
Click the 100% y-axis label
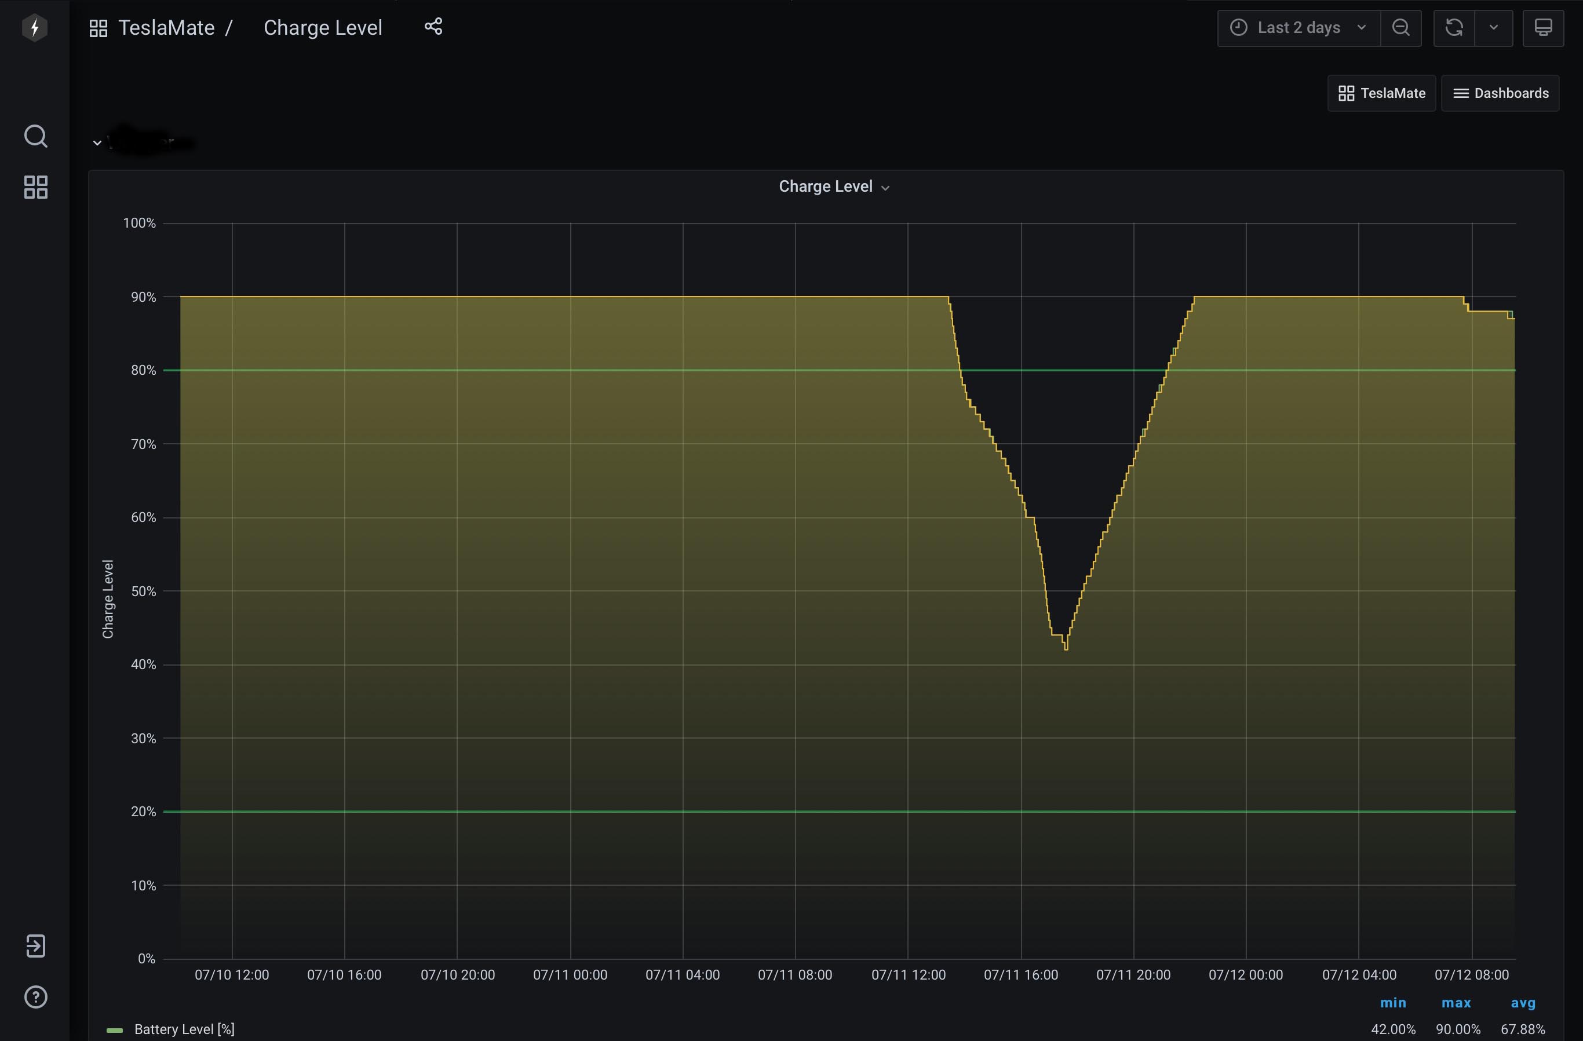point(139,223)
